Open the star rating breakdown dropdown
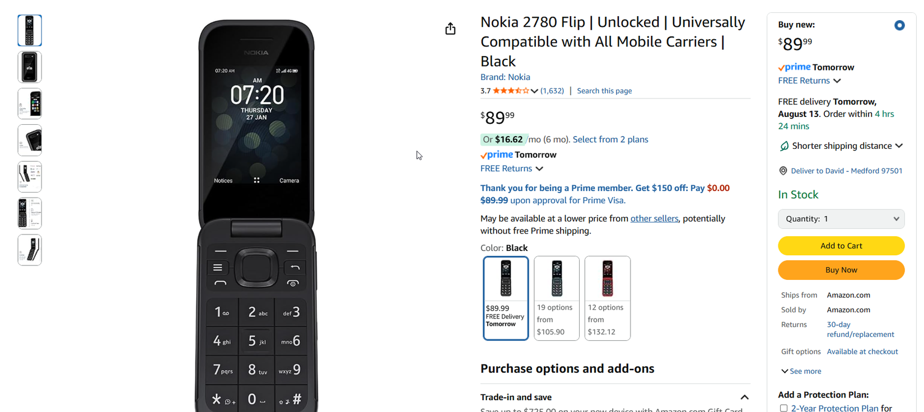The image size is (924, 412). click(535, 90)
